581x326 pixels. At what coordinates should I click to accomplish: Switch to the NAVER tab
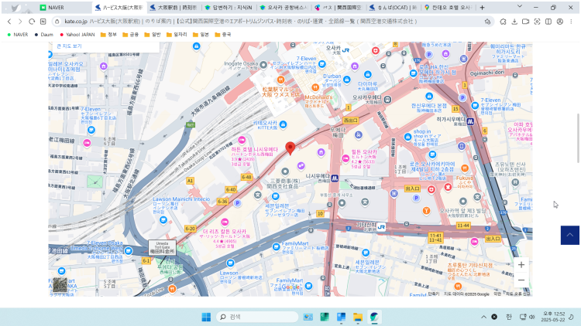pyautogui.click(x=64, y=8)
